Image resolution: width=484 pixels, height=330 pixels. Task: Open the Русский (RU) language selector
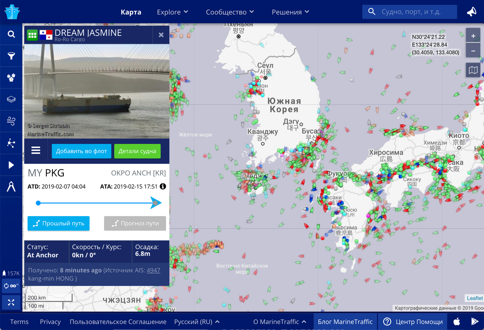197,322
